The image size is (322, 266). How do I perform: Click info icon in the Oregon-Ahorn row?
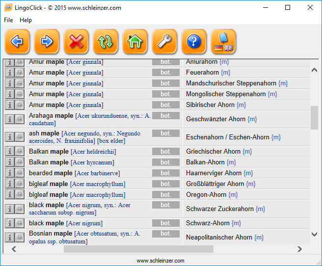point(9,194)
